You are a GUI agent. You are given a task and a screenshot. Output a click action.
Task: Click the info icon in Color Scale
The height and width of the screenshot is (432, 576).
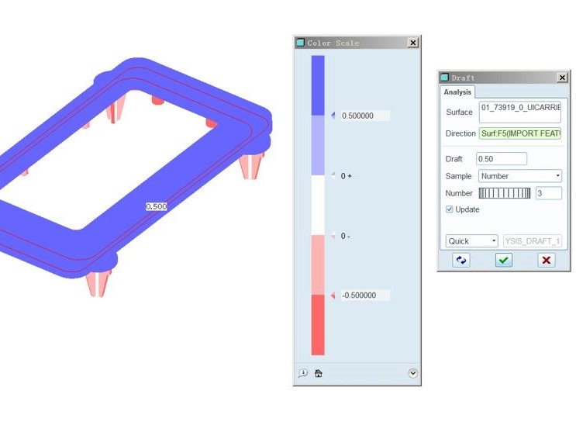click(x=303, y=373)
